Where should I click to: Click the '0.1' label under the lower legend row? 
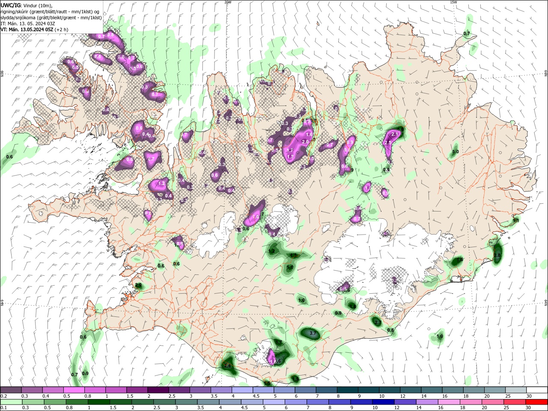click(x=3, y=408)
